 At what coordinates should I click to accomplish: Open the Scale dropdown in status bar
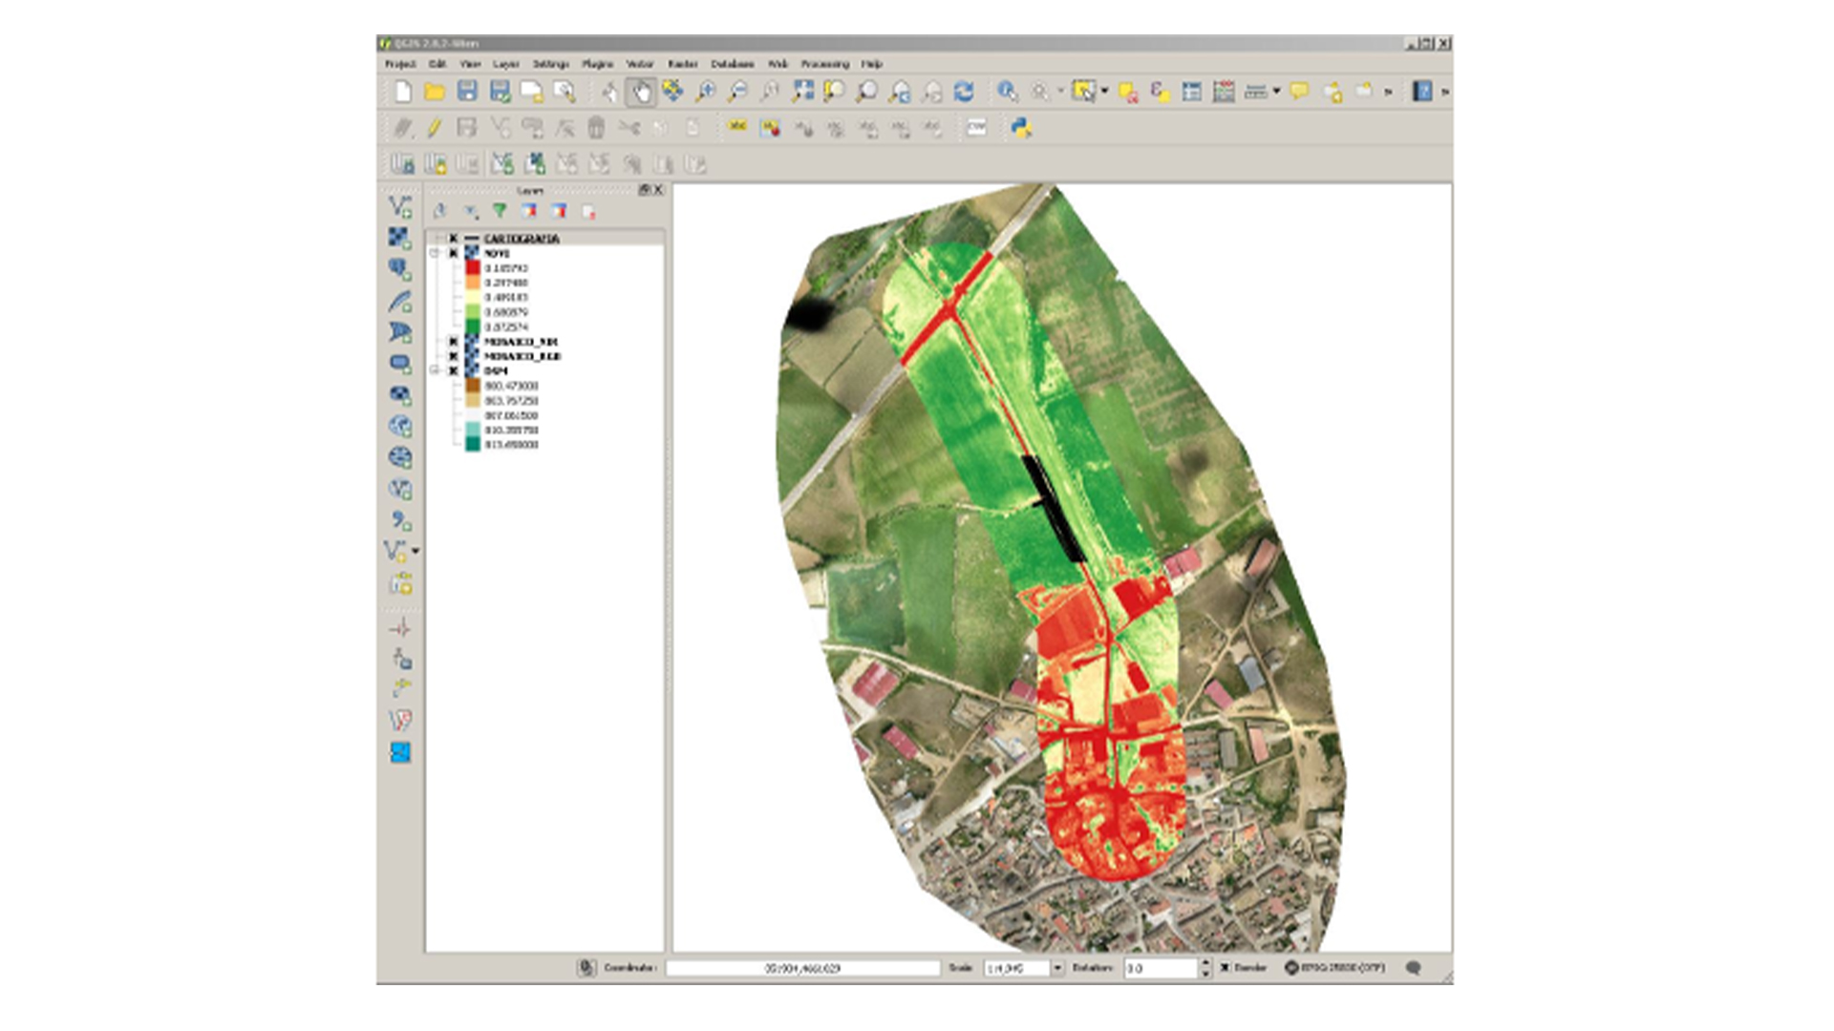(x=1057, y=968)
